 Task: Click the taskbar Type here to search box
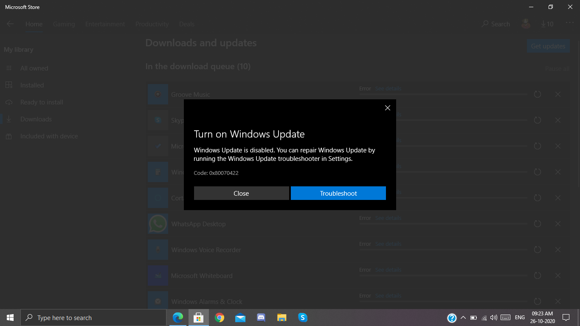pos(93,318)
